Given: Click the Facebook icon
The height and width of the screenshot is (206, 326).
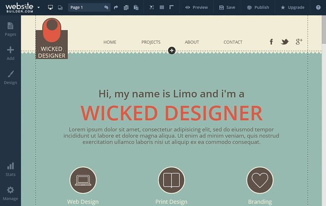Looking at the screenshot, I should tap(271, 42).
